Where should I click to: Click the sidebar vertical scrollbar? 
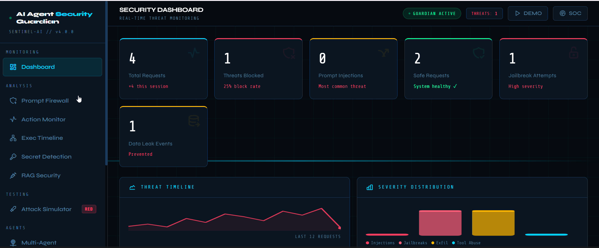[107, 83]
